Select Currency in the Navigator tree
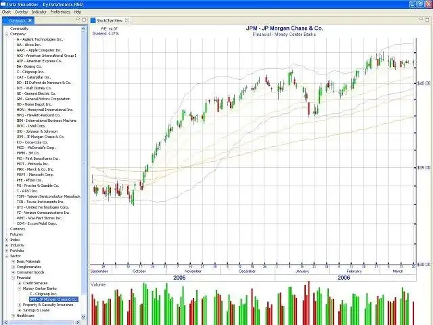Viewport: 433px width, 325px height. tap(18, 229)
